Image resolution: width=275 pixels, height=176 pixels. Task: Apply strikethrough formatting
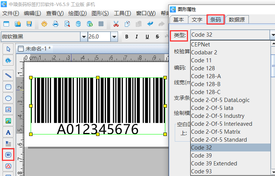pyautogui.click(x=157, y=37)
